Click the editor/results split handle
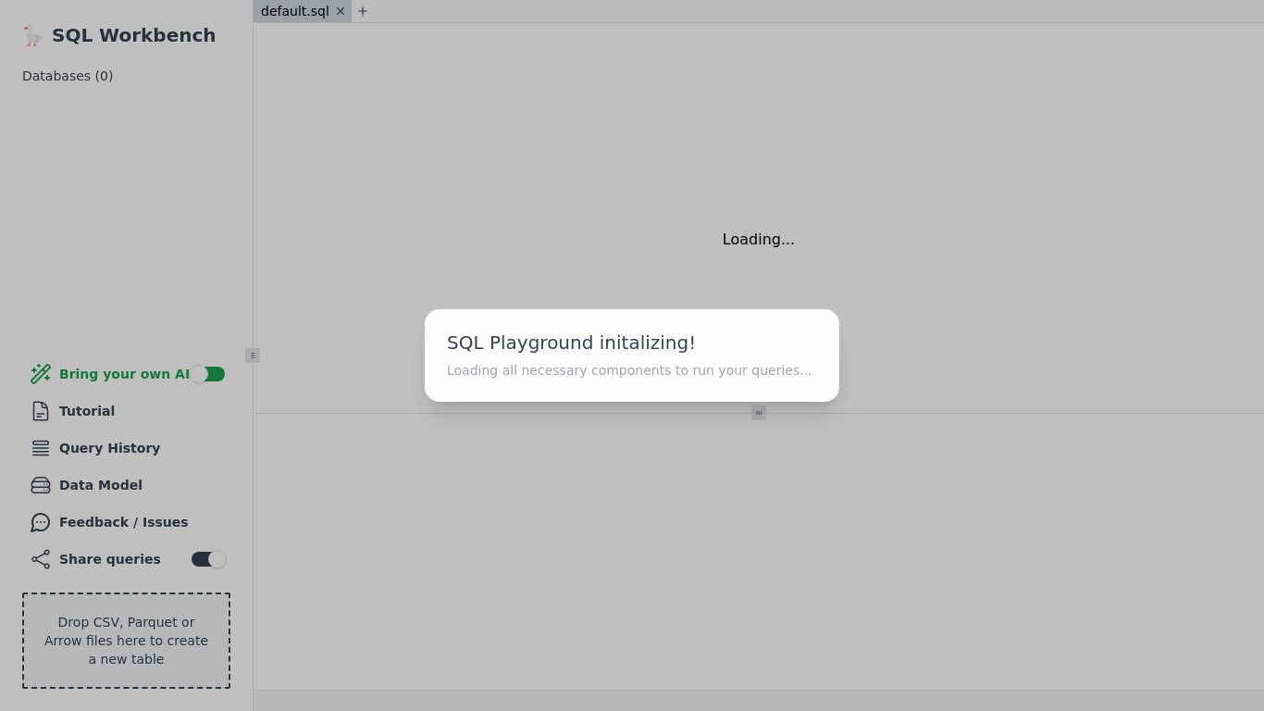This screenshot has width=1264, height=711. coord(759,413)
